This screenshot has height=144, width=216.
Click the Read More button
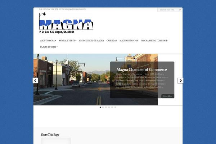(168, 96)
